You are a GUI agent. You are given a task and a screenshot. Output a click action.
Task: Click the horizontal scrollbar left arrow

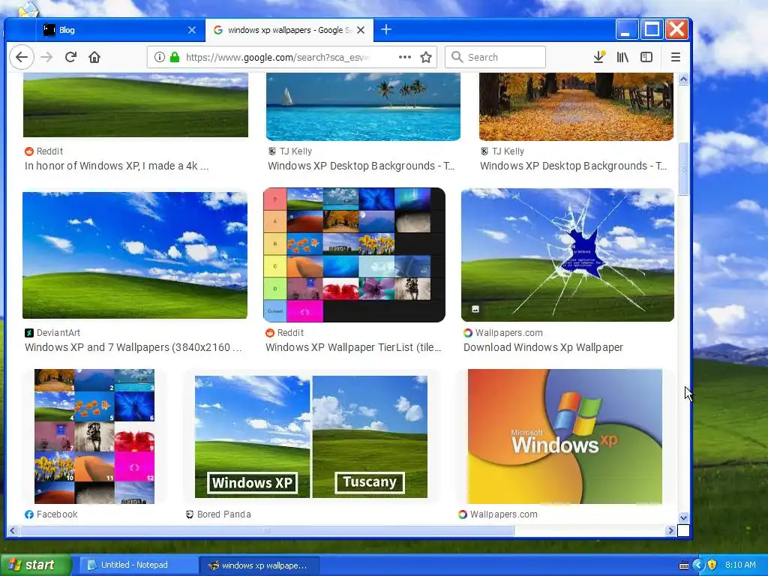click(x=12, y=530)
